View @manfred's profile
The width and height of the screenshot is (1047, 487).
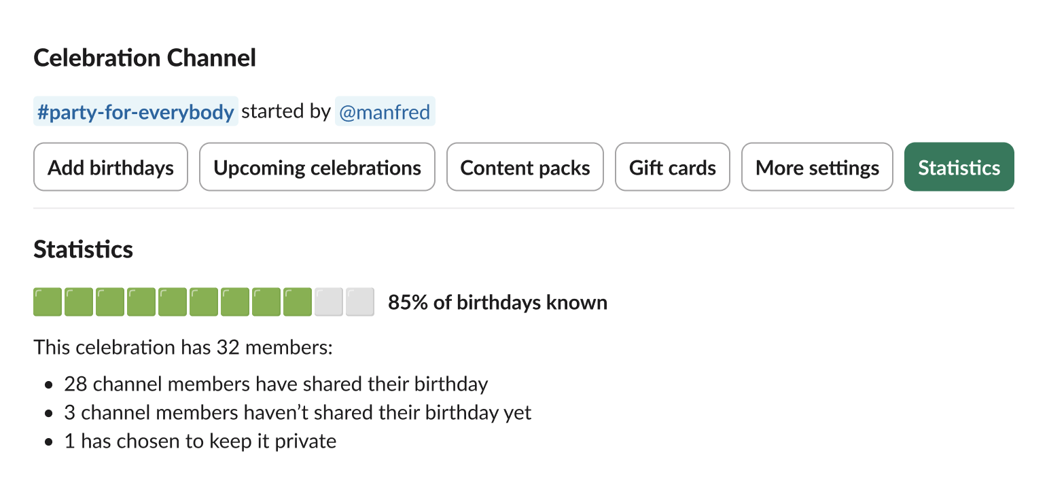385,111
